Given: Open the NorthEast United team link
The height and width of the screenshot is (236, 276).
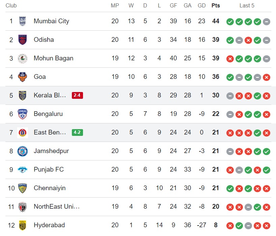Looking at the screenshot, I should point(57,207).
